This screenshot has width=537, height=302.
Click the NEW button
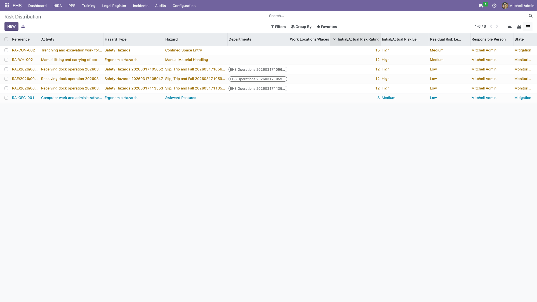pos(11,27)
